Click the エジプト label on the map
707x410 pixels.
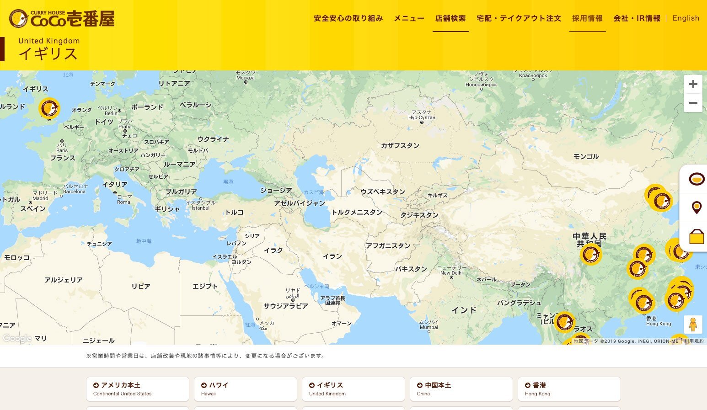(205, 286)
